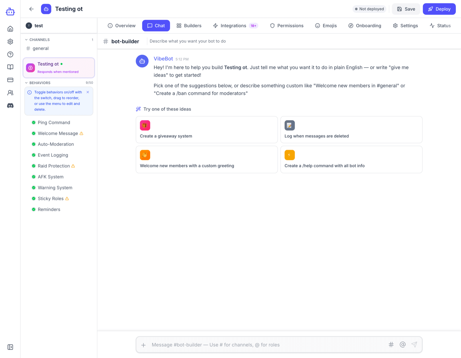Click the brain icon on Testing ot card
This screenshot has width=461, height=358.
coord(30,68)
